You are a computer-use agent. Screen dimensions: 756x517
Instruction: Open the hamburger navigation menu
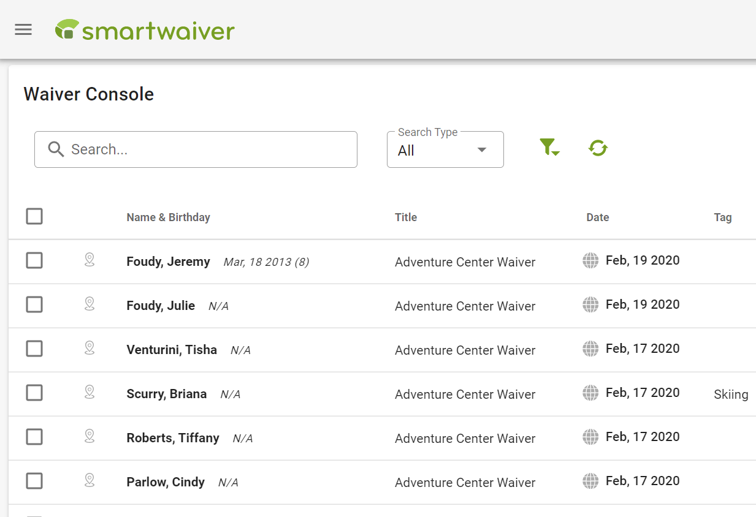pyautogui.click(x=23, y=29)
